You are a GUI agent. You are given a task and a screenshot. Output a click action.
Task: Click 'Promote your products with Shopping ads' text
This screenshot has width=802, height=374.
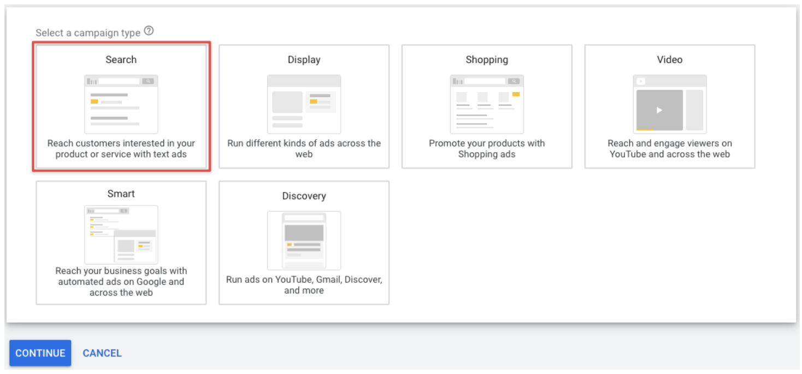coord(487,149)
